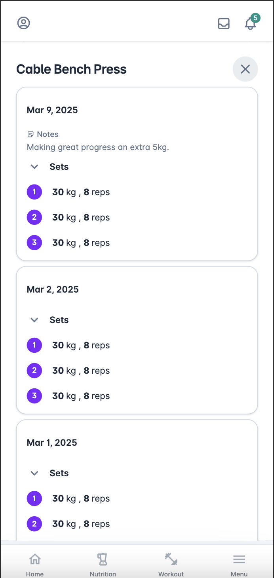The image size is (274, 578).
Task: Switch to the Nutrition tab
Action: (103, 565)
